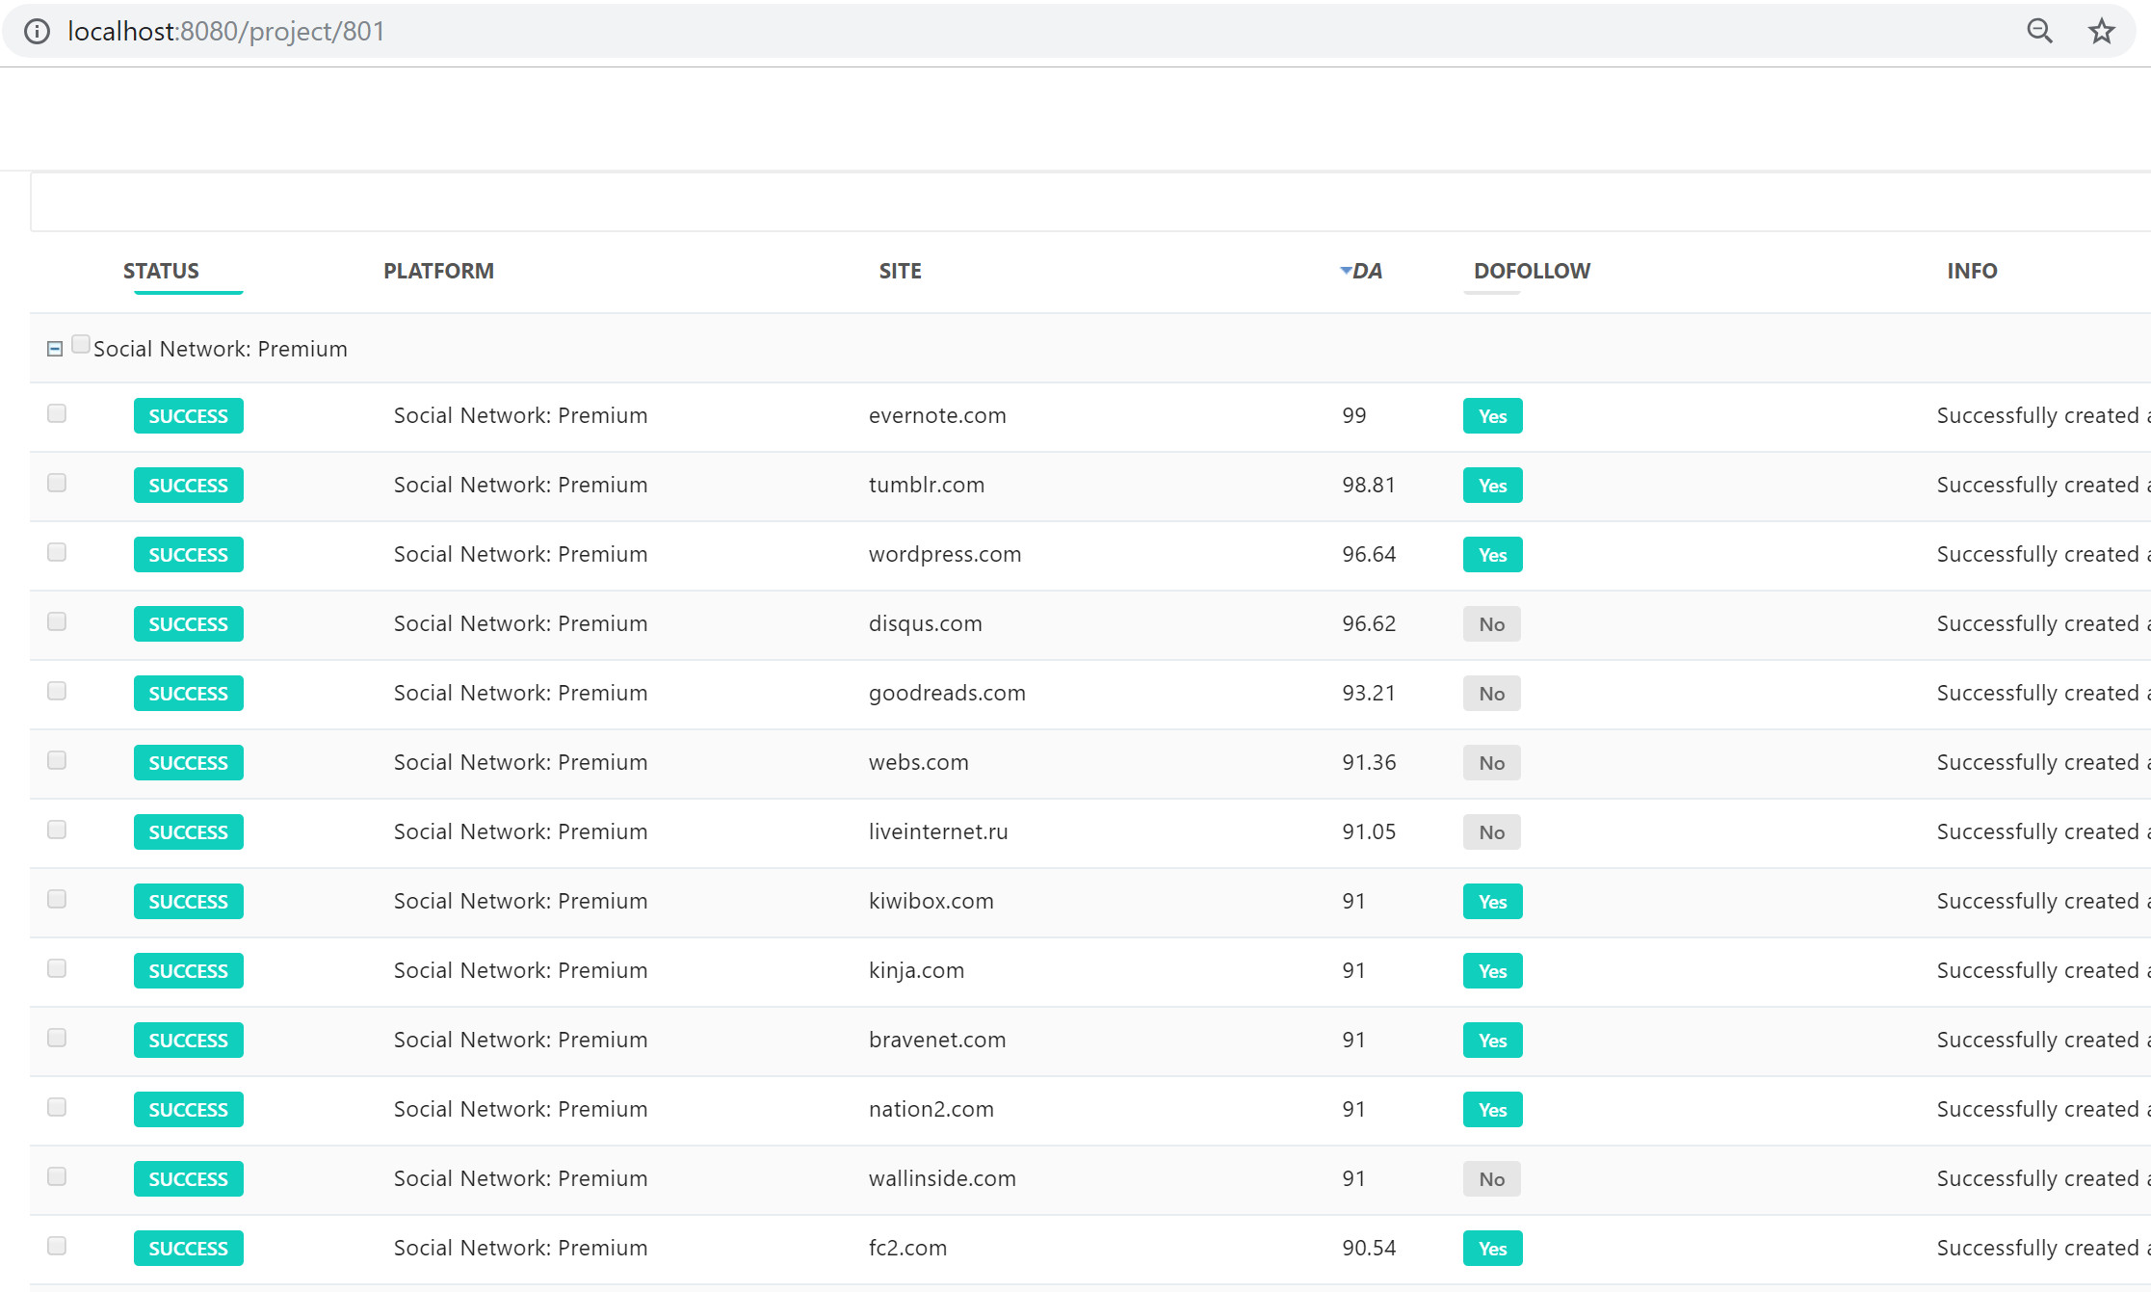
Task: Sort by the INFO column header
Action: pos(1972,271)
